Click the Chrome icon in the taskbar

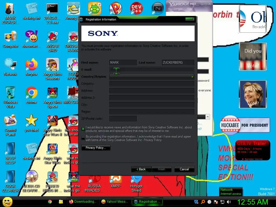tap(50, 202)
